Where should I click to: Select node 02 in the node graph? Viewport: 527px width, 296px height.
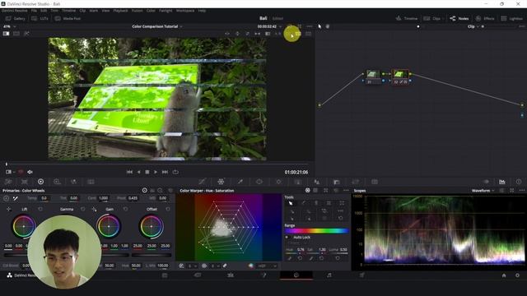pyautogui.click(x=400, y=76)
